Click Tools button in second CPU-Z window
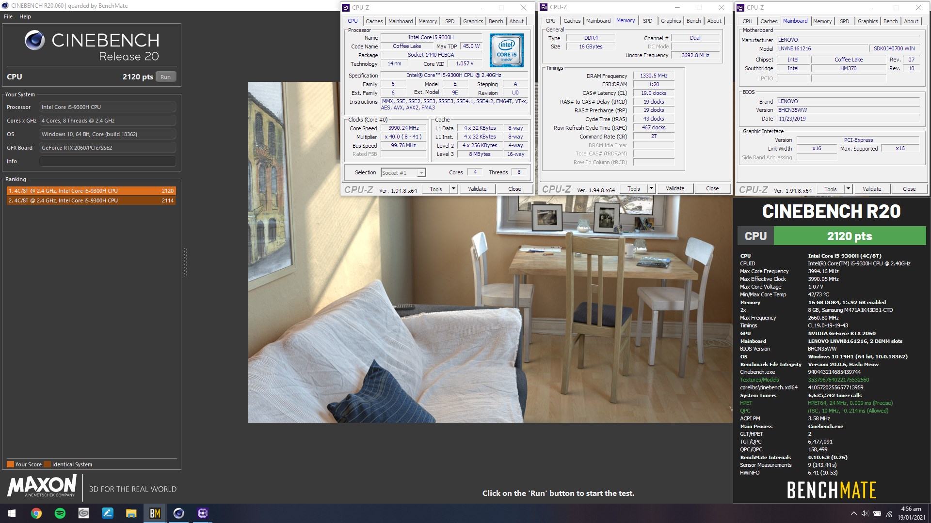Screen dimensions: 931x523 634,189
